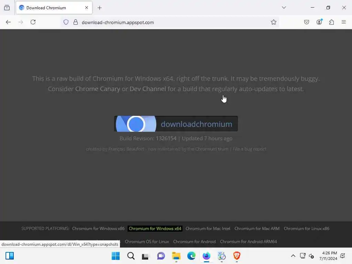Open the Dev Channel link
This screenshot has width=352, height=264.
pos(148,89)
